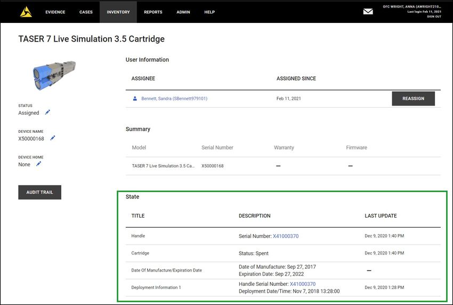Click the Dec 9, 2020 1:28 PM timestamp

tap(384, 287)
